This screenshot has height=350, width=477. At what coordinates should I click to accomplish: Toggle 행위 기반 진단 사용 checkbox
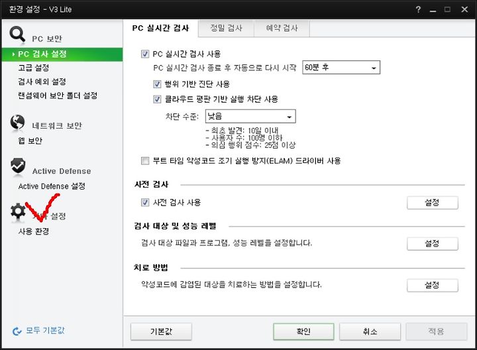coord(157,84)
